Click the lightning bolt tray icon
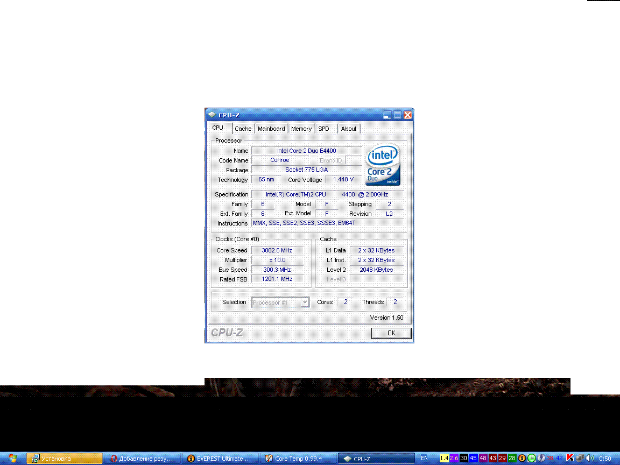The width and height of the screenshot is (620, 465). pos(541,459)
